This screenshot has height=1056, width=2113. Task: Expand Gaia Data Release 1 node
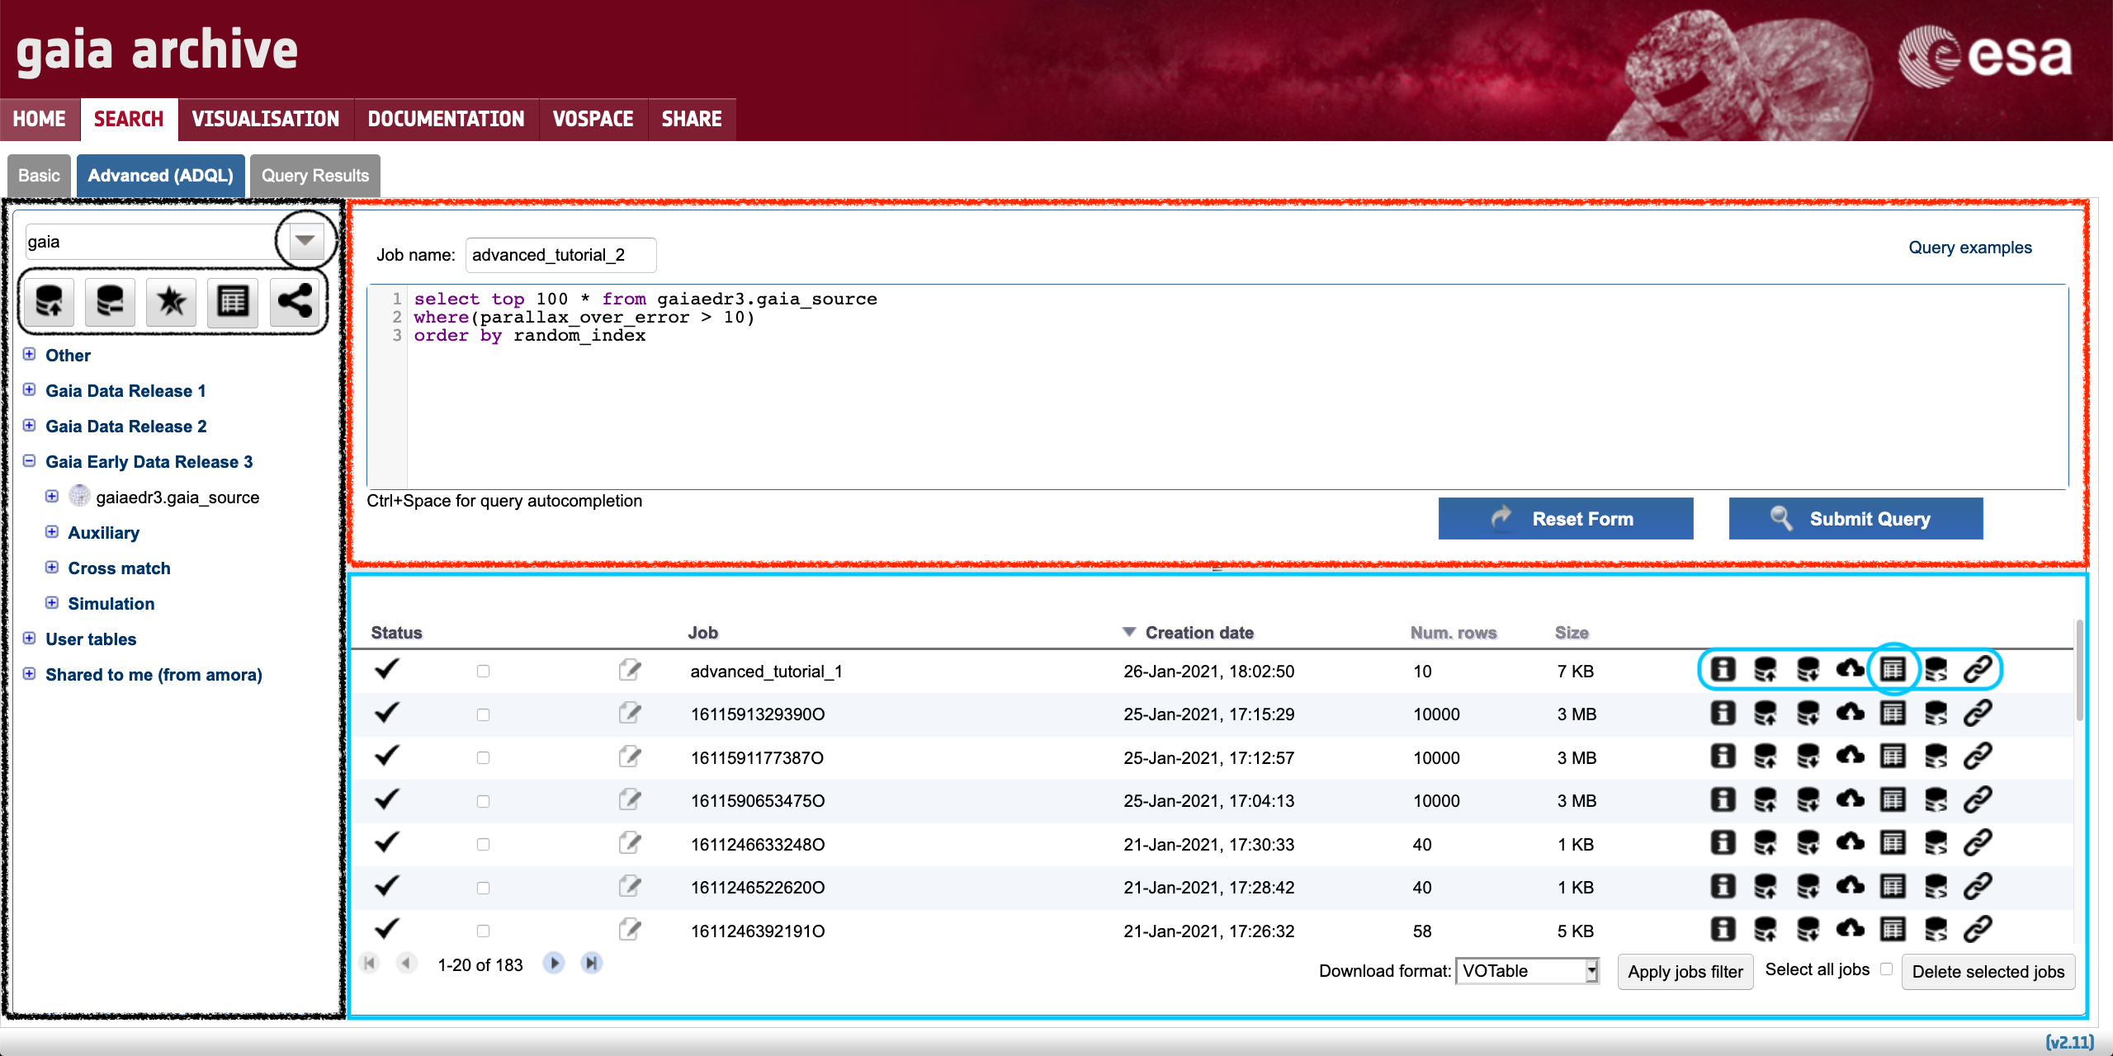click(x=29, y=389)
